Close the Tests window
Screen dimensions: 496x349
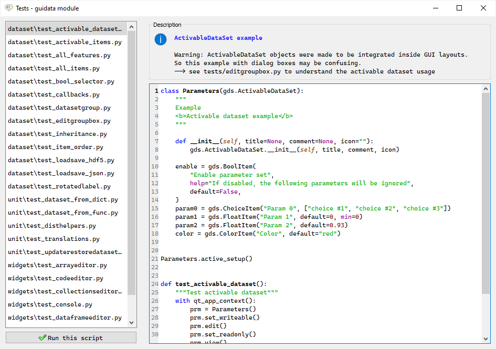click(483, 8)
